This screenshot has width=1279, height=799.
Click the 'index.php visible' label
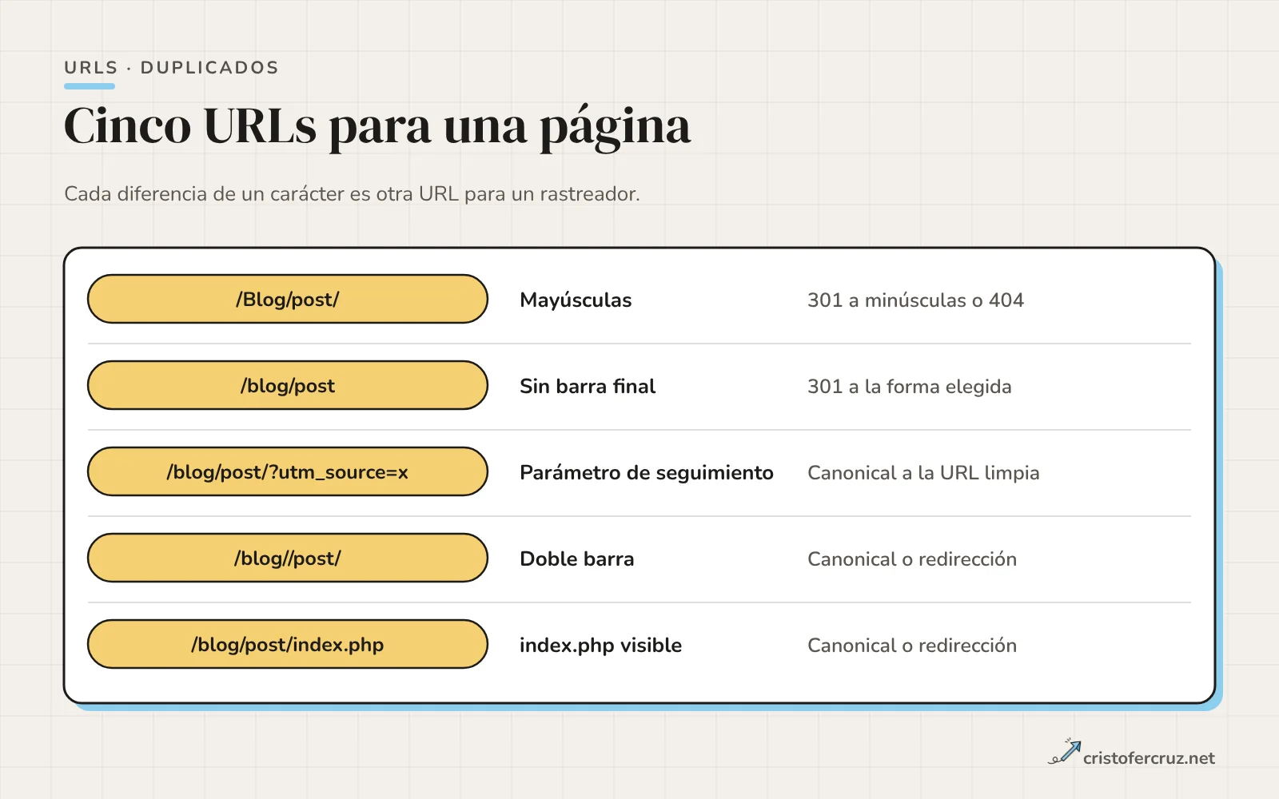tap(600, 646)
